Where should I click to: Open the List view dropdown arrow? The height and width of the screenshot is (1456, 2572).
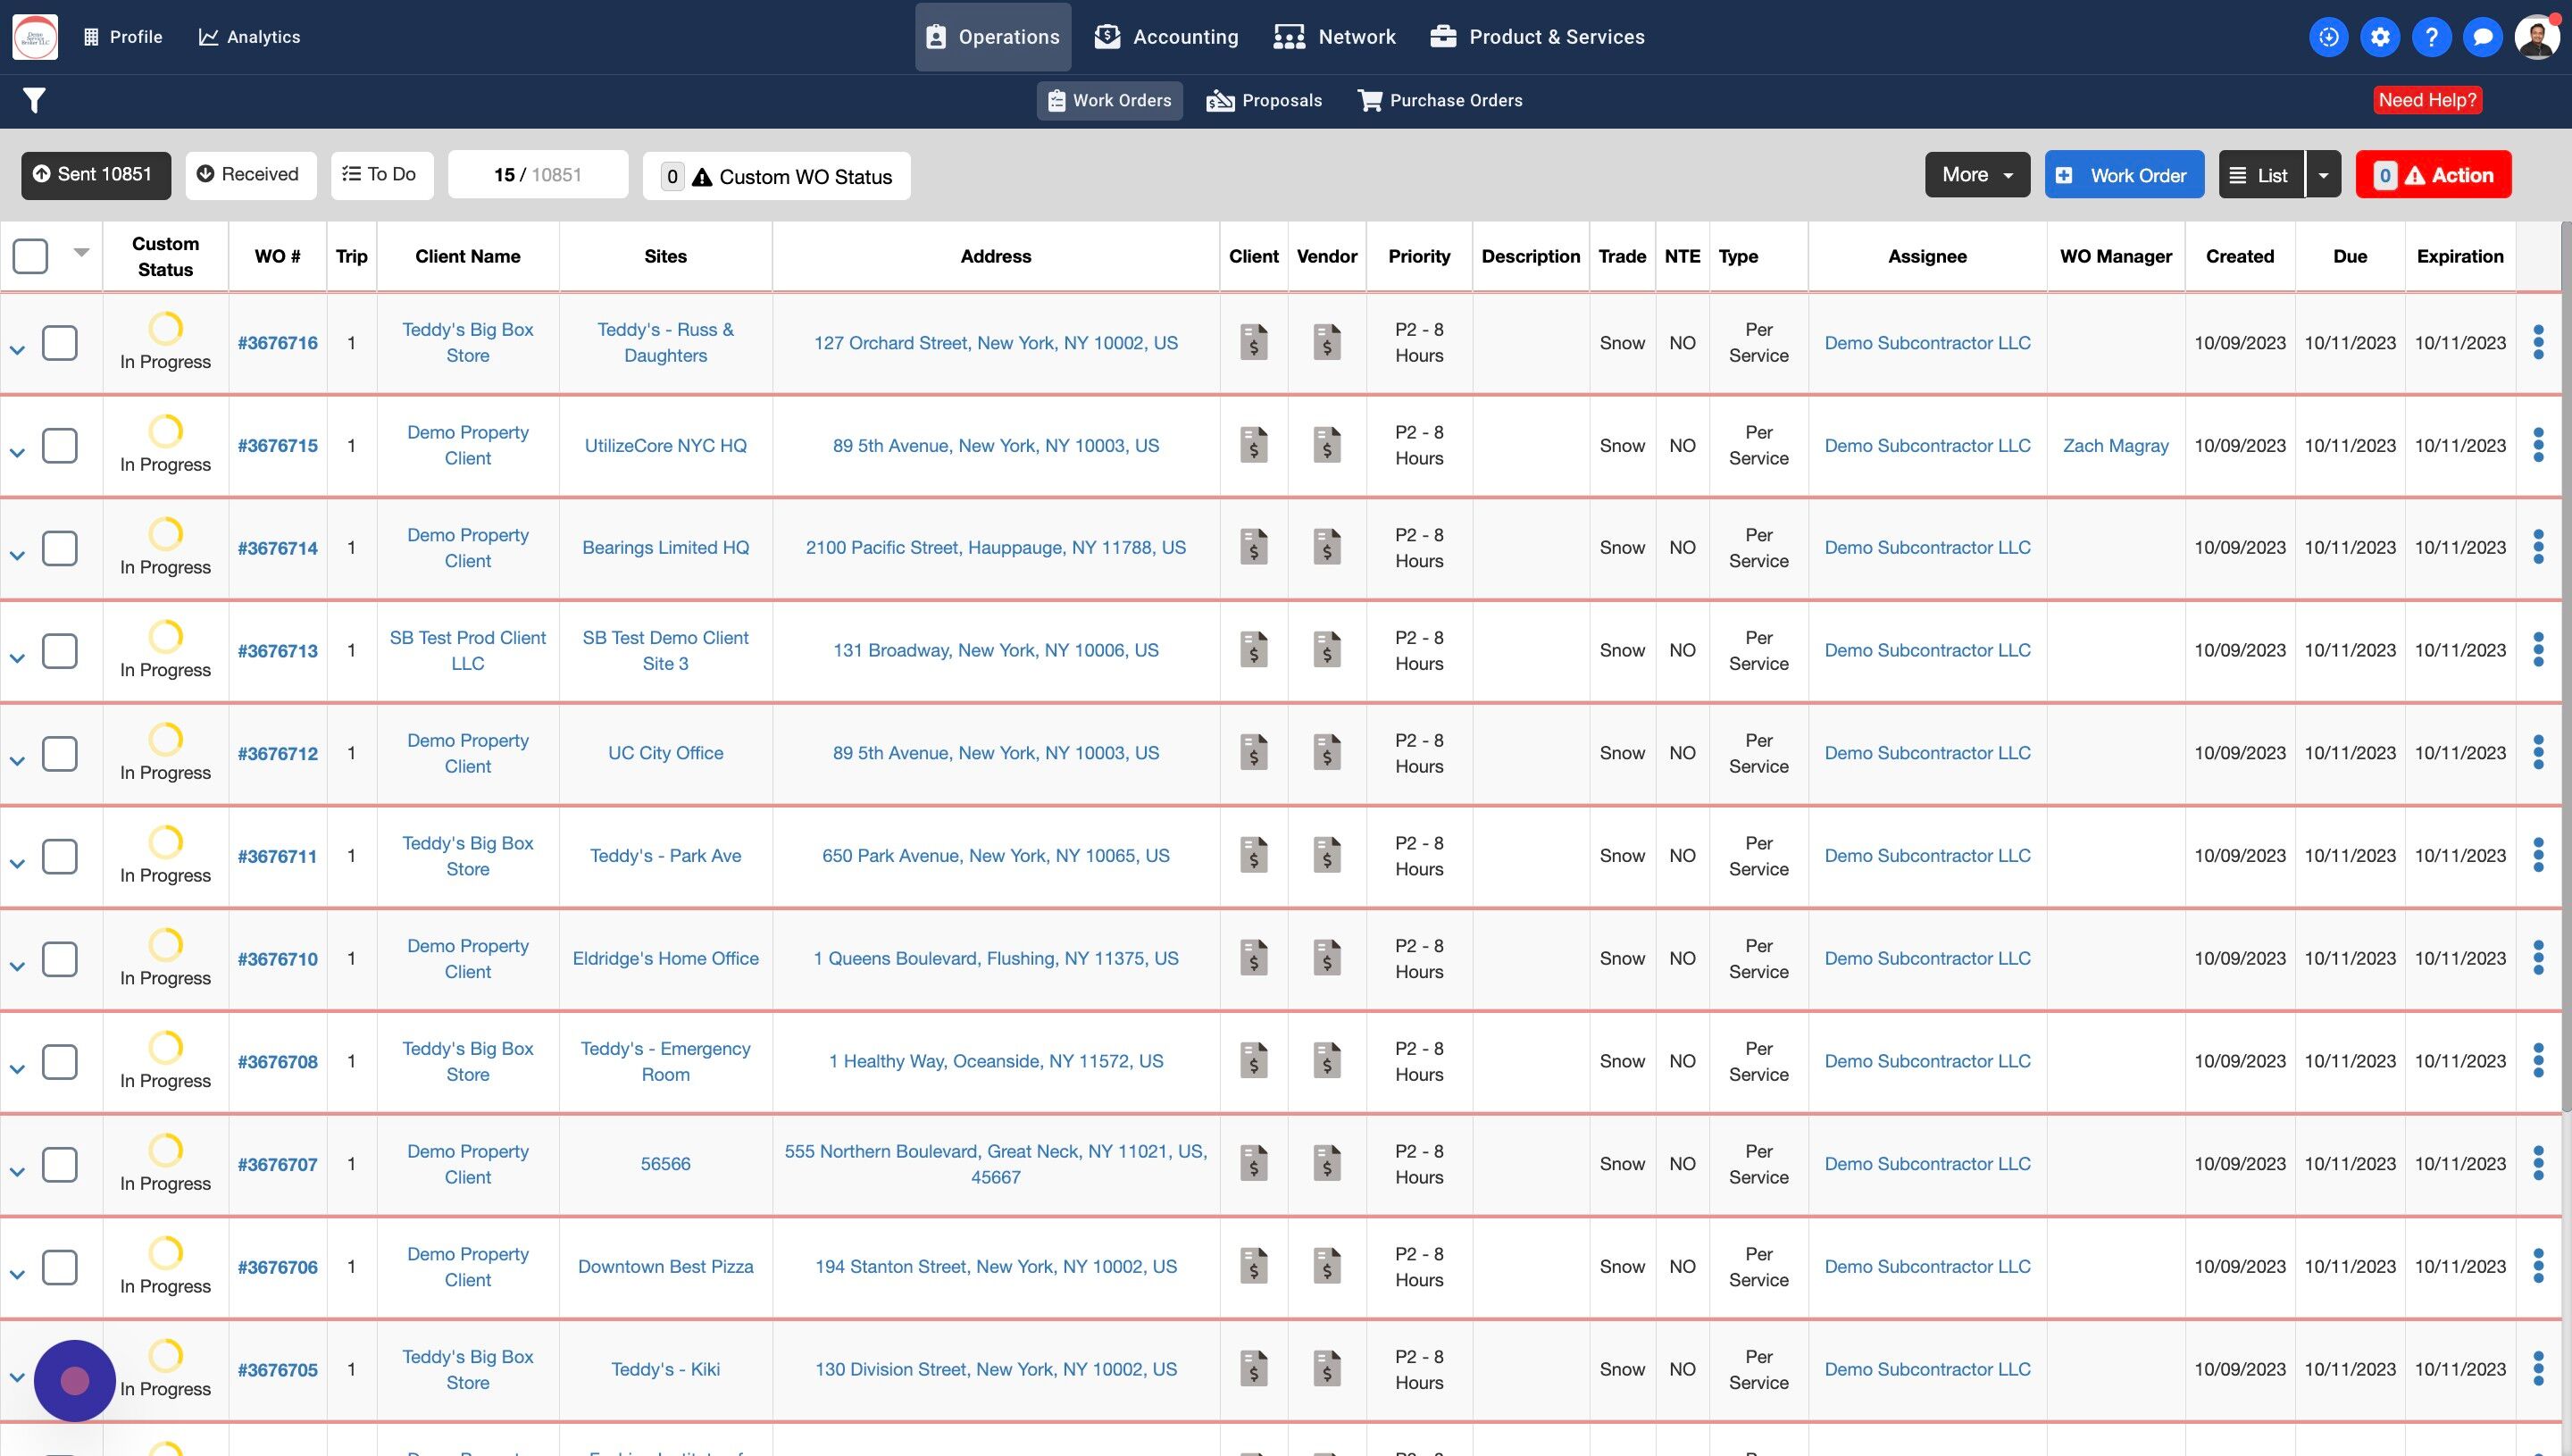[2323, 174]
